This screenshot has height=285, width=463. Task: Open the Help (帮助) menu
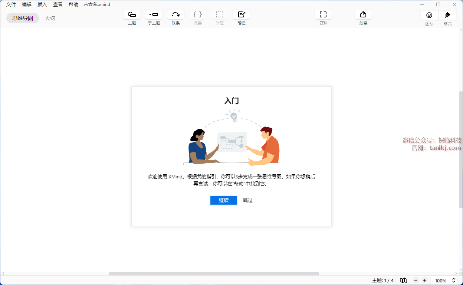[73, 4]
